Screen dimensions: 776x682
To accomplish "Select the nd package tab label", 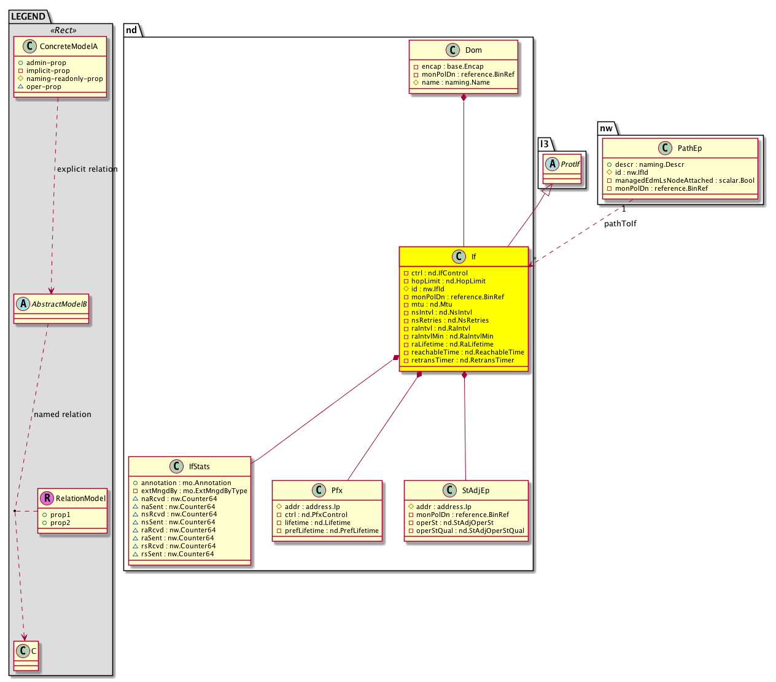I will (x=131, y=29).
